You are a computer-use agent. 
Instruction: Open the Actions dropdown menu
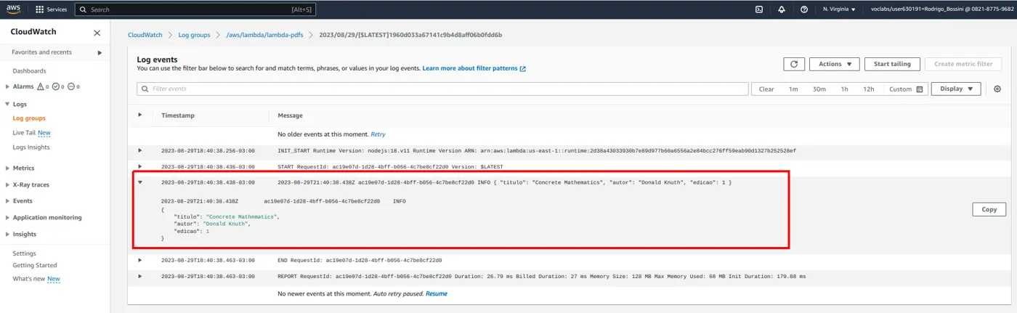(x=835, y=64)
